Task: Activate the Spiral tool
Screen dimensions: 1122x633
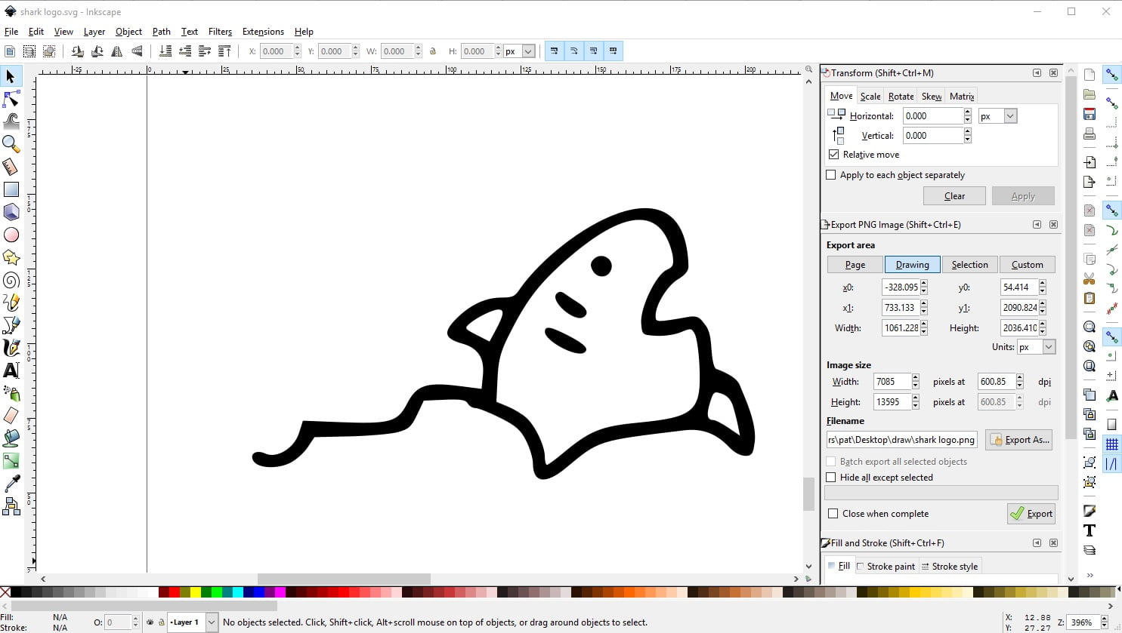Action: pyautogui.click(x=11, y=281)
